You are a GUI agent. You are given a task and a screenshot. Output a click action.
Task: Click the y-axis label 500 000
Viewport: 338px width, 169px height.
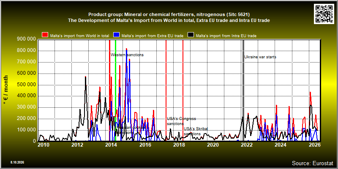(26, 85)
